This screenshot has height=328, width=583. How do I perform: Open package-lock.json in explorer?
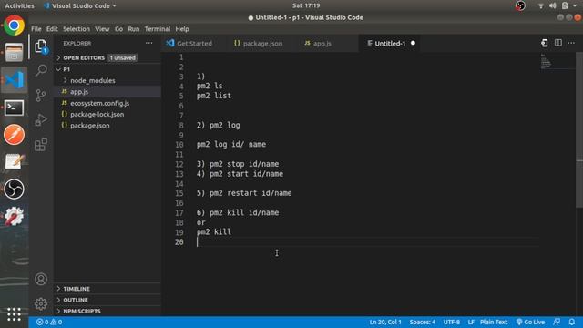pos(97,114)
